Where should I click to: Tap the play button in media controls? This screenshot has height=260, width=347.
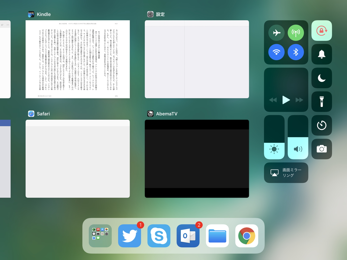point(286,100)
